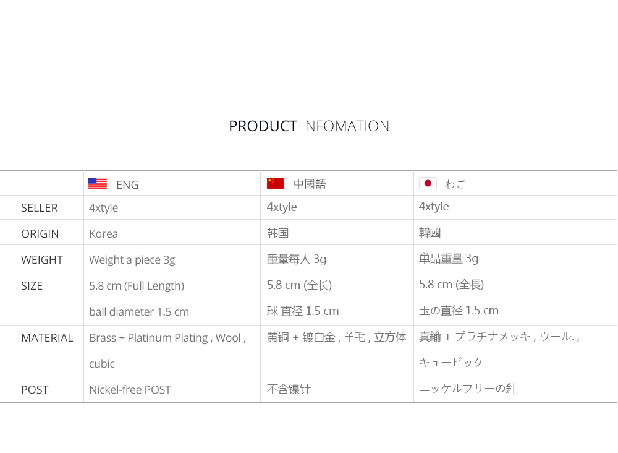The height and width of the screenshot is (453, 618).
Task: Click the Korea origin cell
Action: 103,234
